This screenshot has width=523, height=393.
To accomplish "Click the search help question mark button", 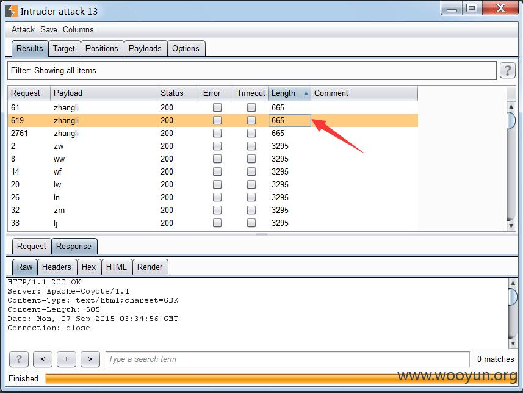I will [19, 359].
